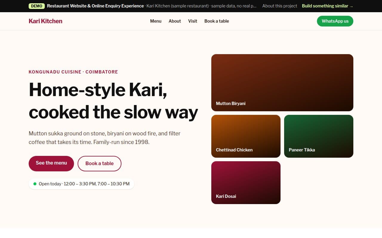This screenshot has width=382, height=238.
Task: Click the See the menu button
Action: [51, 163]
